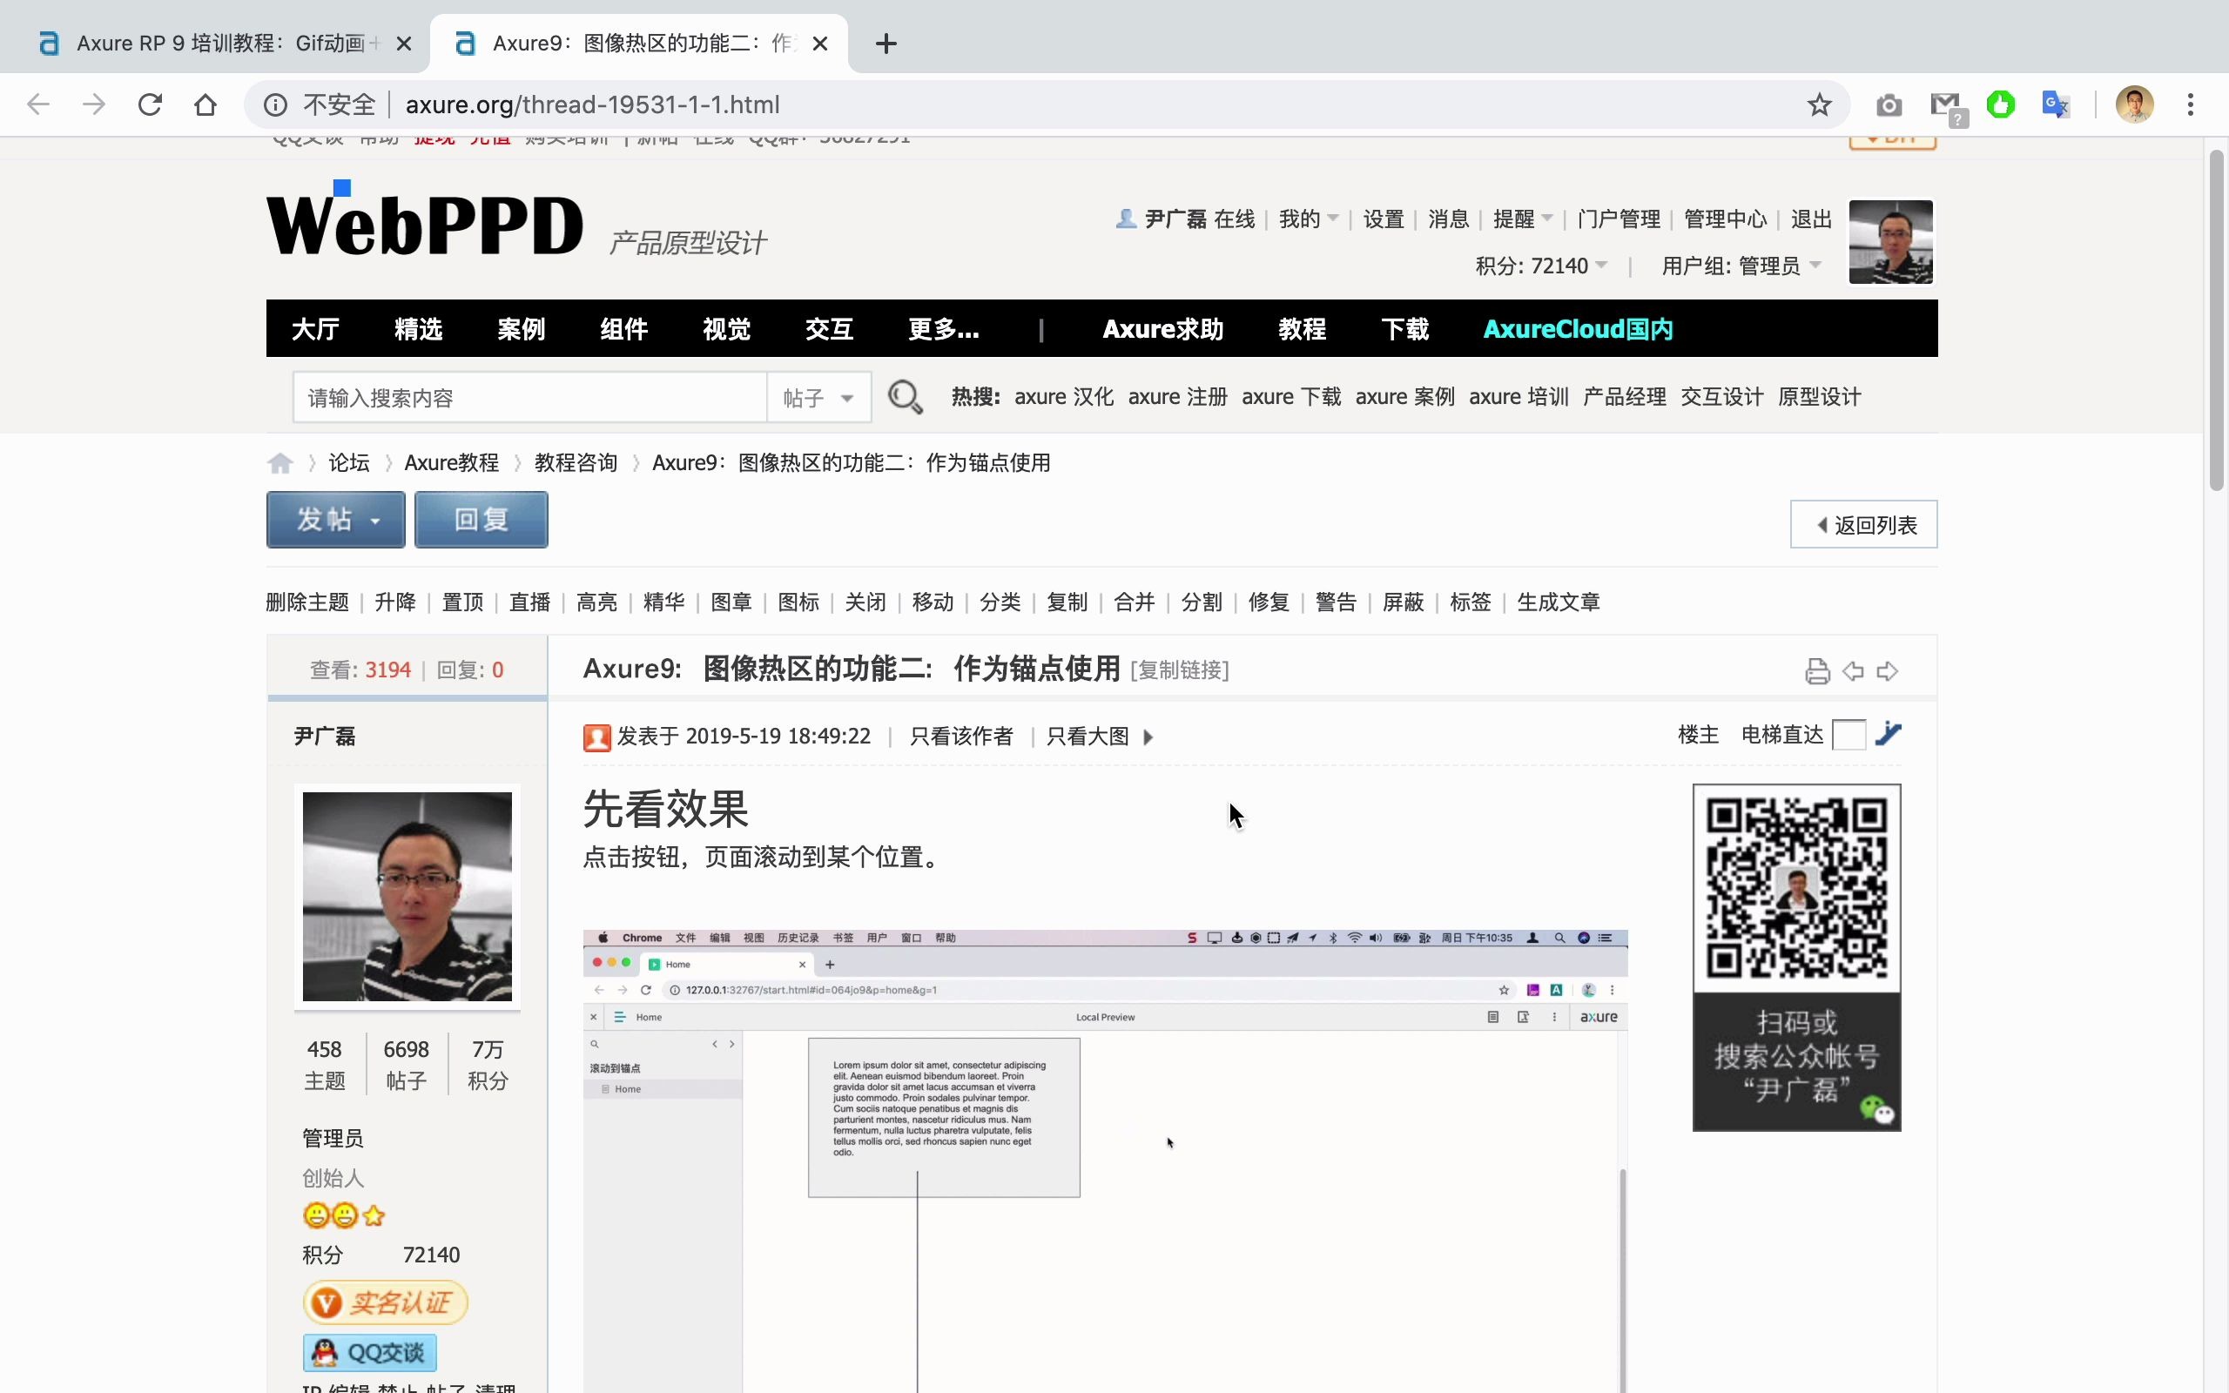The height and width of the screenshot is (1393, 2229).
Task: Click the 管理中心 link
Action: 1725,219
